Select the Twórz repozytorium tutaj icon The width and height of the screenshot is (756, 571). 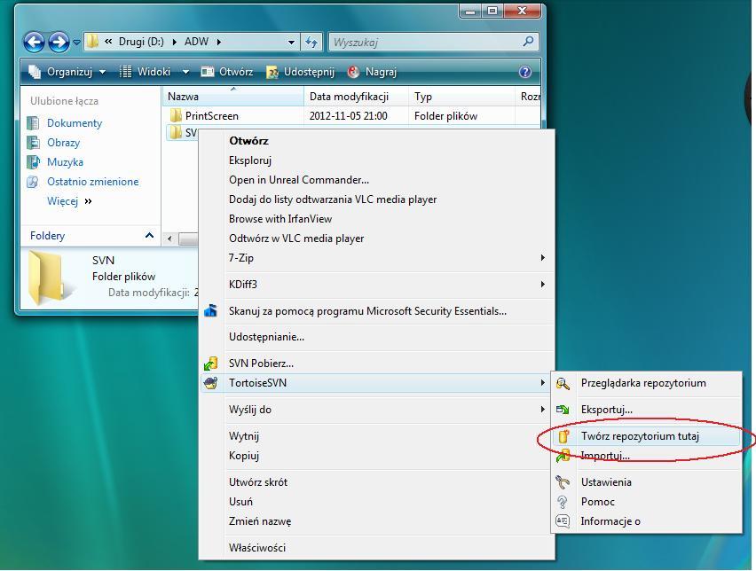pyautogui.click(x=563, y=436)
